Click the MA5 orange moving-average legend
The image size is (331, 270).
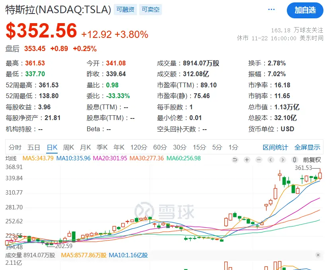38,158
